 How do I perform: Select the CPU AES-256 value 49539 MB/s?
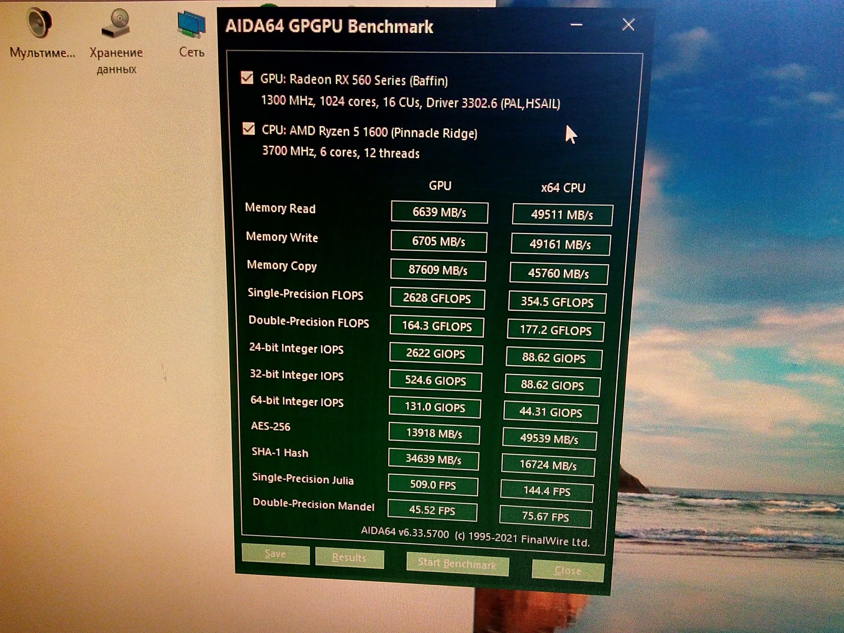[549, 439]
